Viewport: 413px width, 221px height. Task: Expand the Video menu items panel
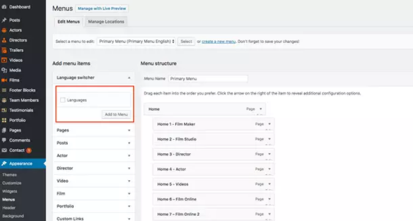click(x=129, y=181)
